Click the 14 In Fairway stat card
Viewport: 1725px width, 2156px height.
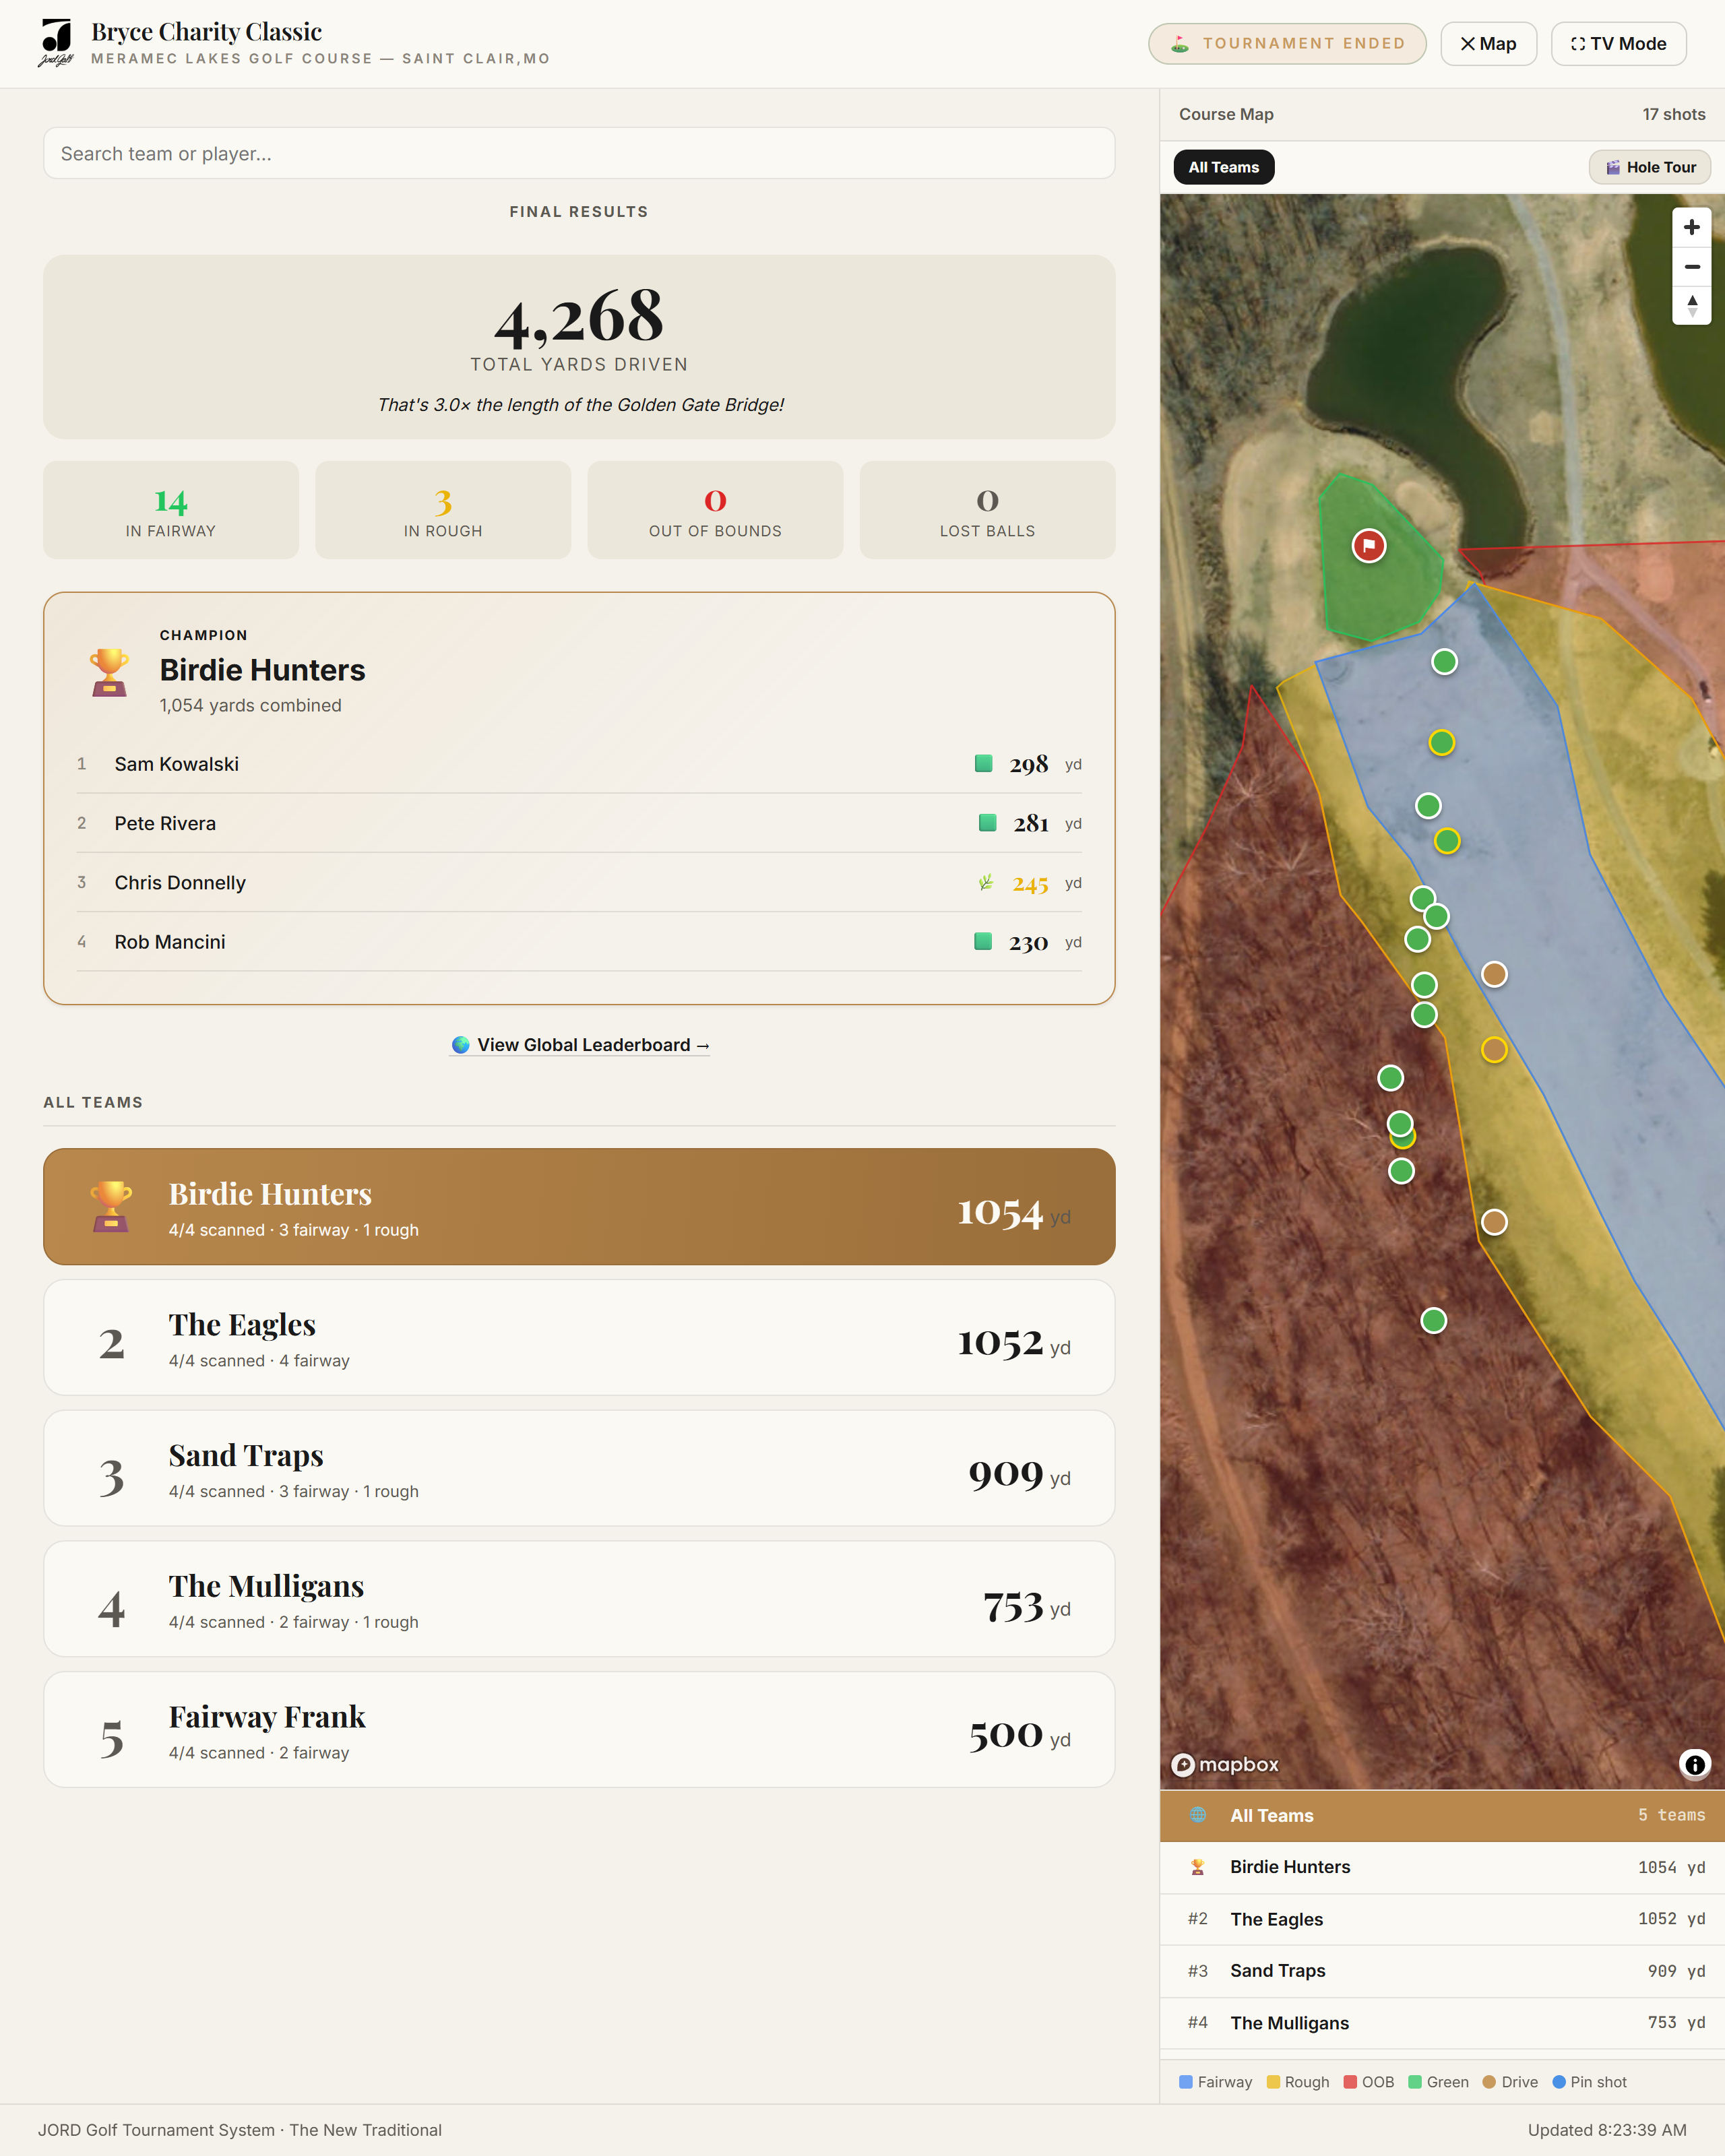click(x=171, y=510)
